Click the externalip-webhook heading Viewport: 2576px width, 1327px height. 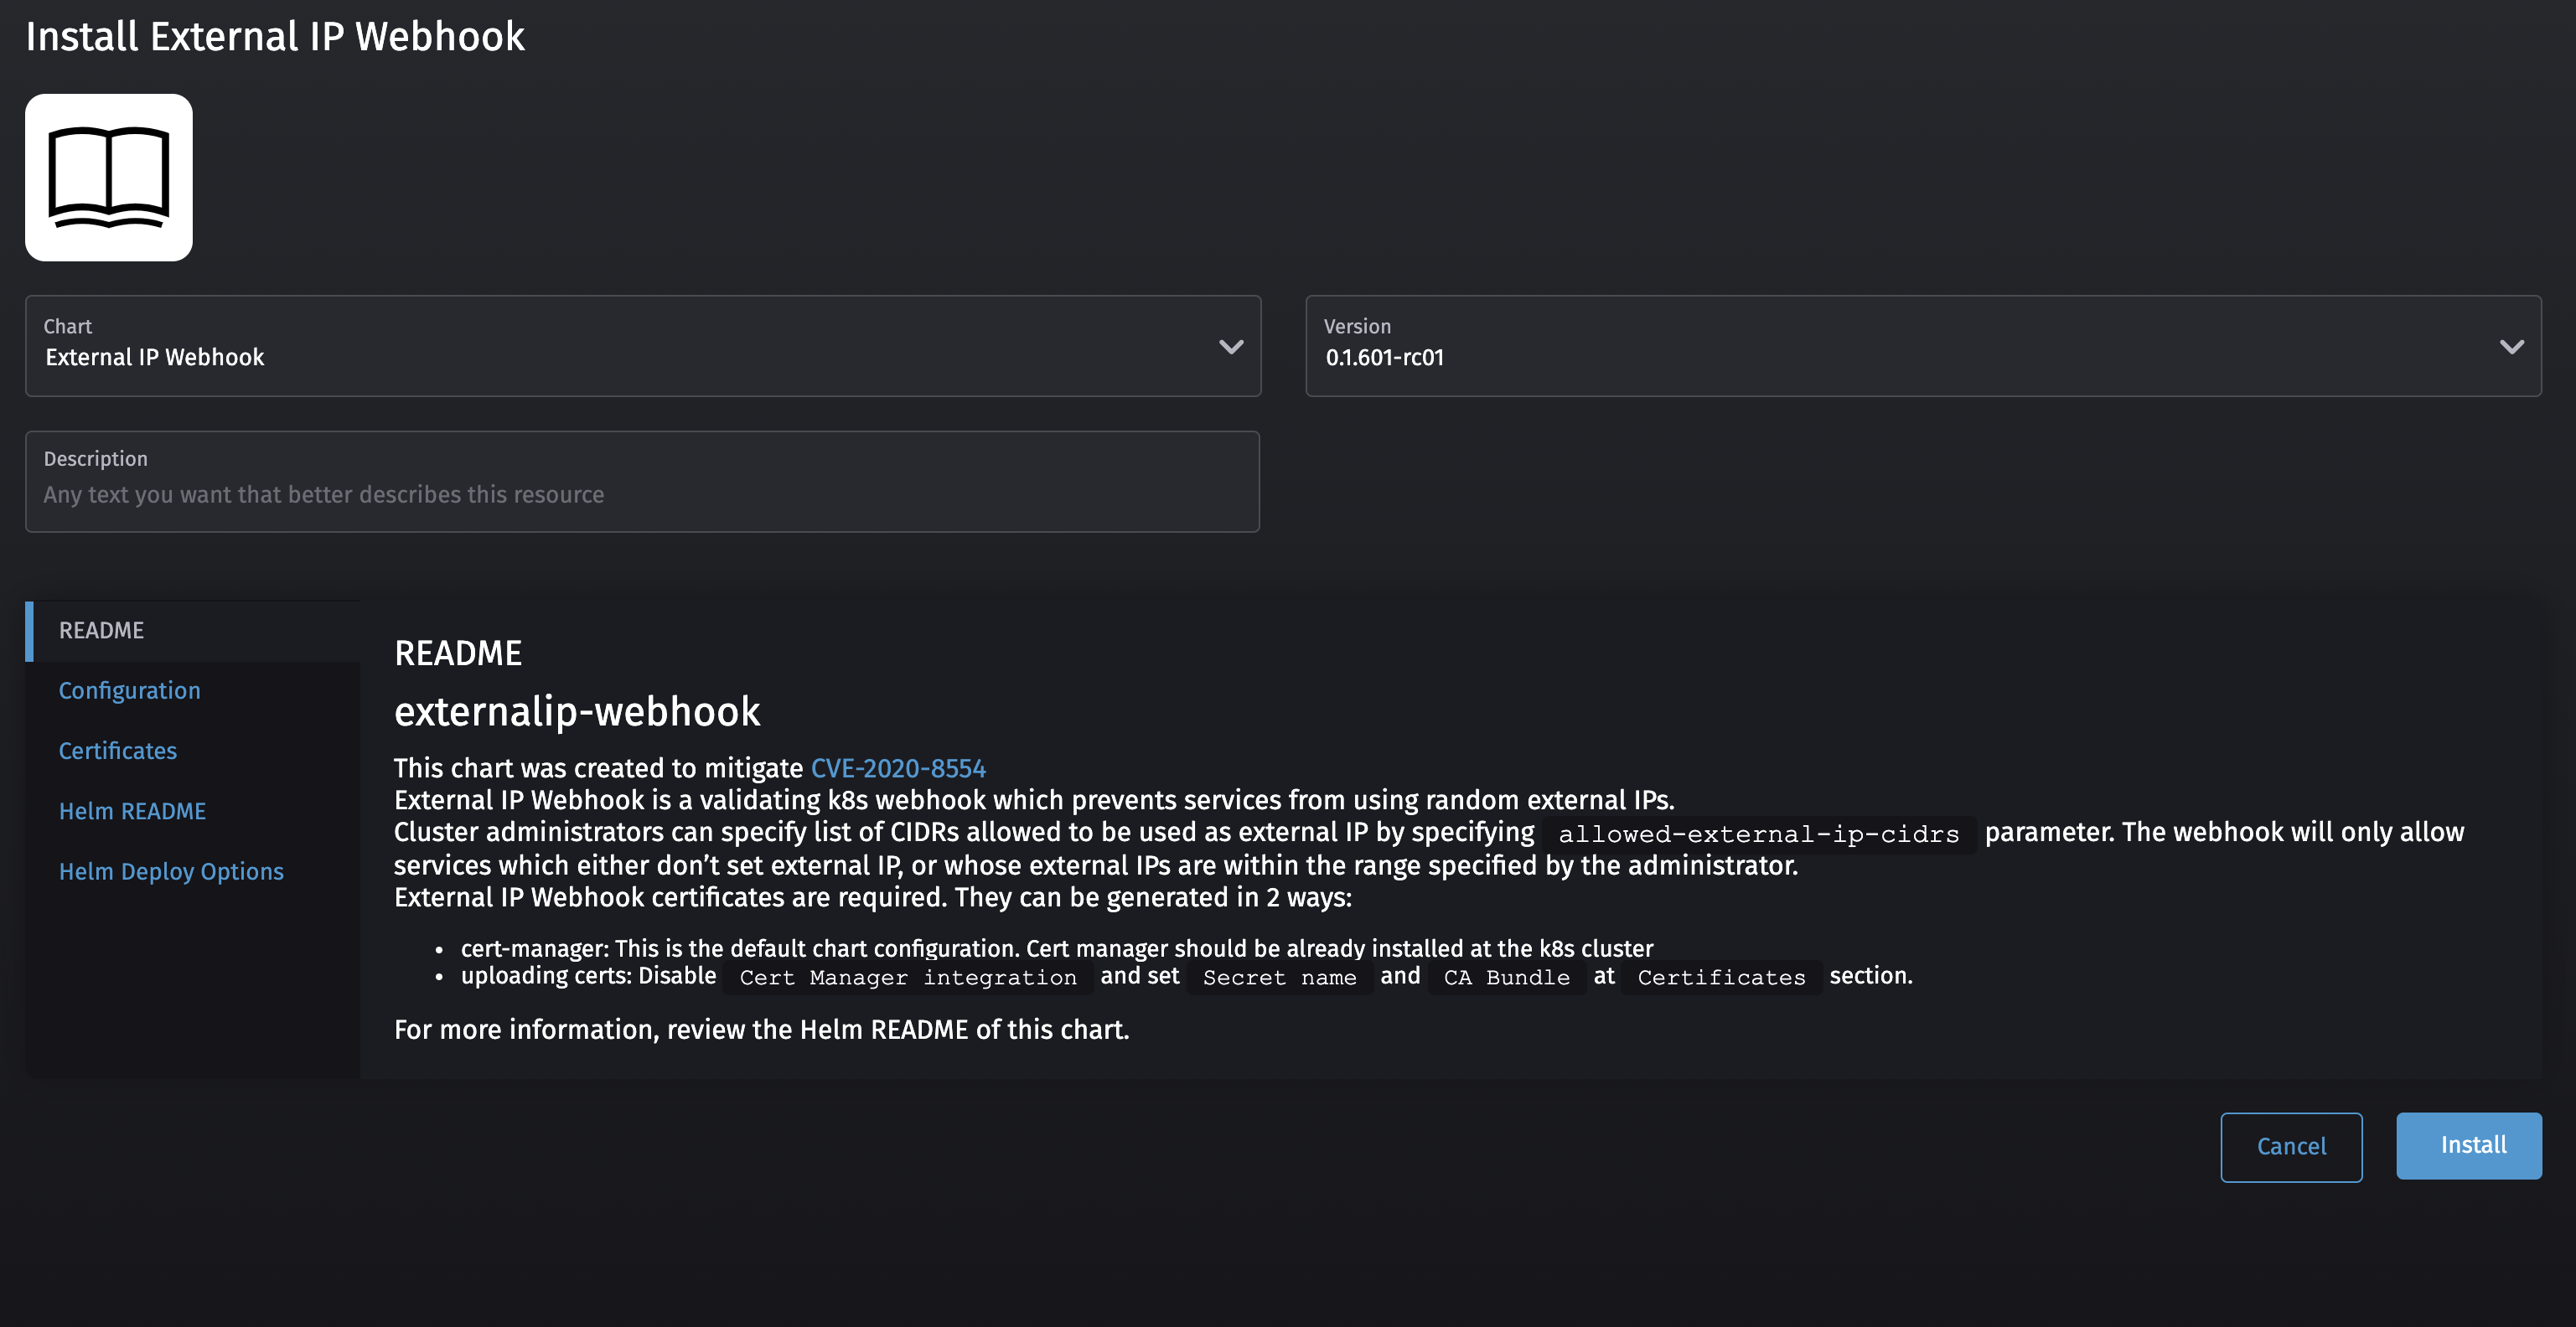click(x=577, y=711)
